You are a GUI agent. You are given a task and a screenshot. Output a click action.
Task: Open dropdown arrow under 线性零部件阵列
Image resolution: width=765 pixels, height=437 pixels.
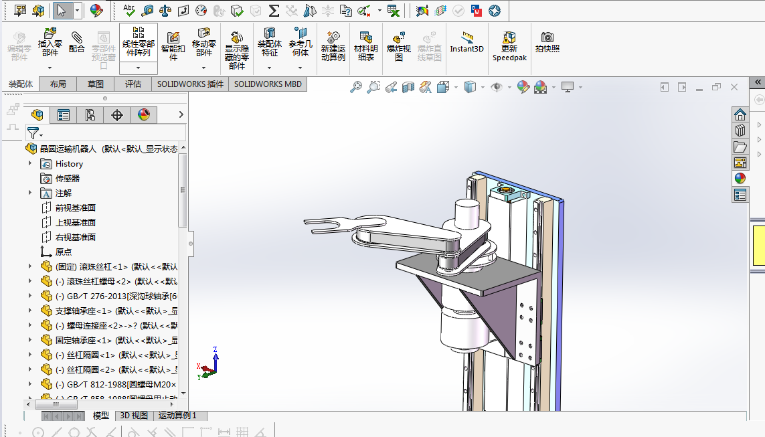tap(138, 68)
